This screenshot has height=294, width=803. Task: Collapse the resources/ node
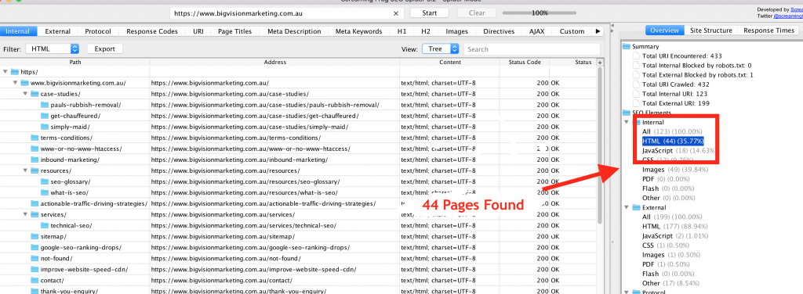26,170
